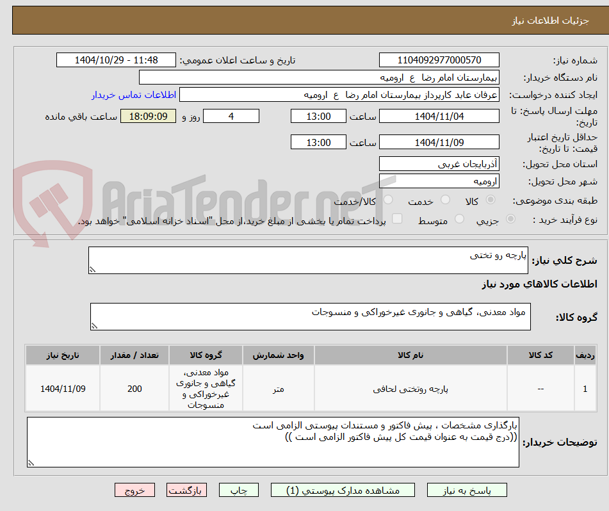Select the کالا radio button
This screenshot has height=511, width=609.
tap(491, 200)
